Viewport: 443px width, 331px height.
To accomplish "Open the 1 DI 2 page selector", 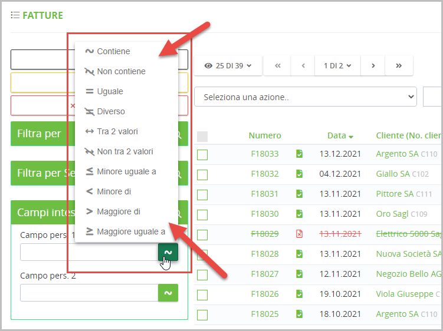I will tap(337, 65).
